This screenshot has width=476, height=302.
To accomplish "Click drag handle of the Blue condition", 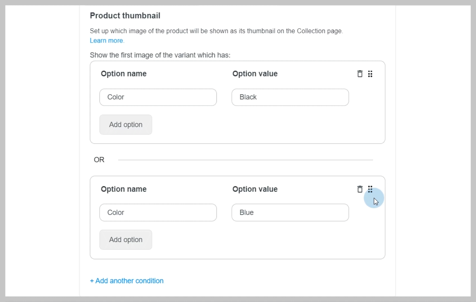I will pyautogui.click(x=370, y=189).
